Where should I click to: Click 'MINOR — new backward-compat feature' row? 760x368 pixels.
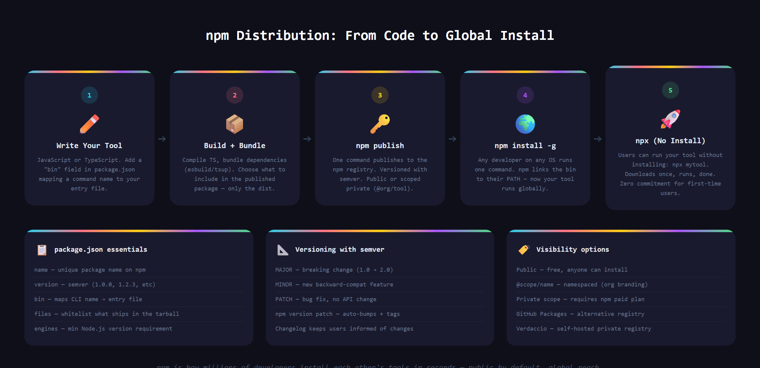[380, 285]
